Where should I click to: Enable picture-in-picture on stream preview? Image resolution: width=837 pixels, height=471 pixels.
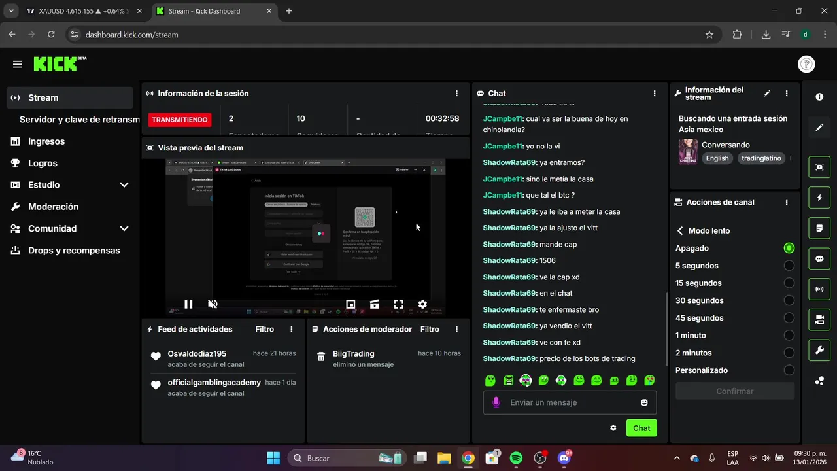click(350, 304)
